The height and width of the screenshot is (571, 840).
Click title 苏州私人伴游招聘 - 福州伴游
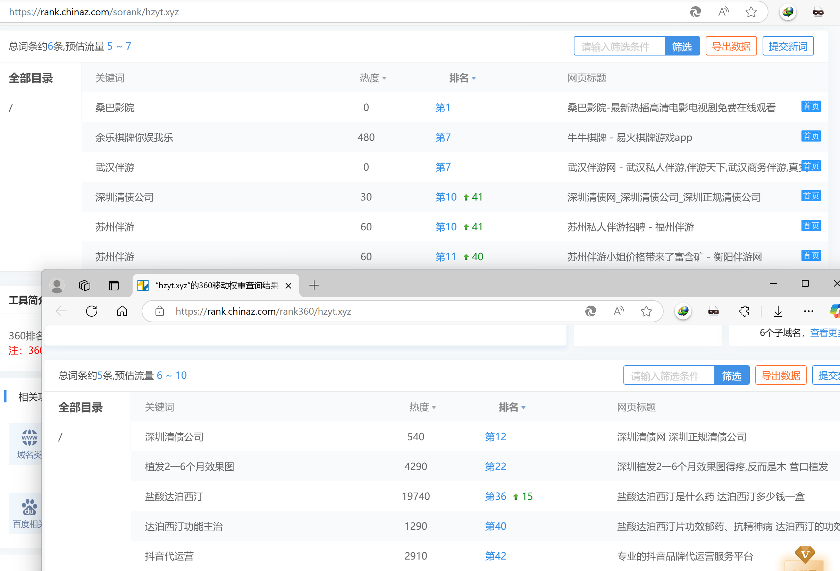click(631, 227)
